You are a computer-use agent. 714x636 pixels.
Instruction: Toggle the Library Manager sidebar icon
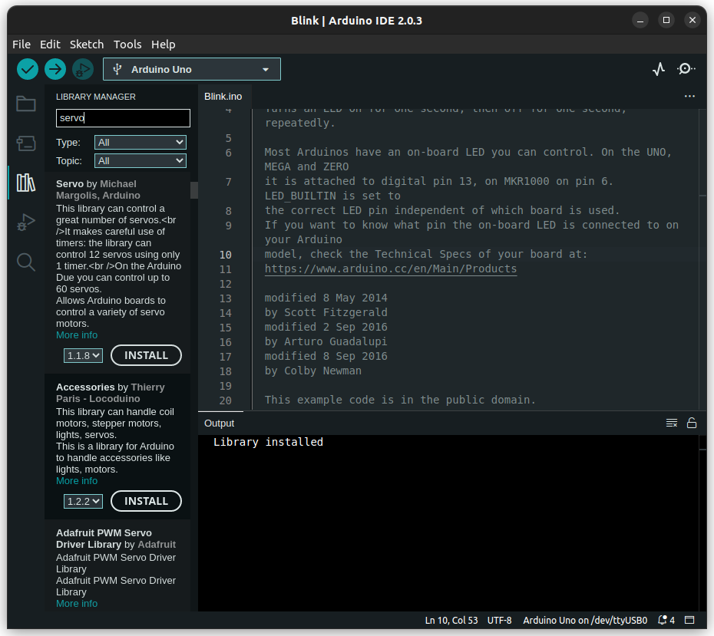point(26,183)
